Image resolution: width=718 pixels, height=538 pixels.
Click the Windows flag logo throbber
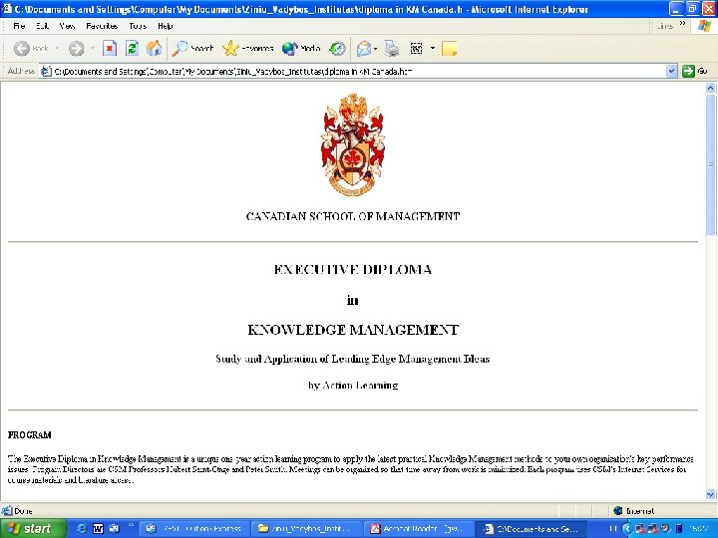[705, 26]
